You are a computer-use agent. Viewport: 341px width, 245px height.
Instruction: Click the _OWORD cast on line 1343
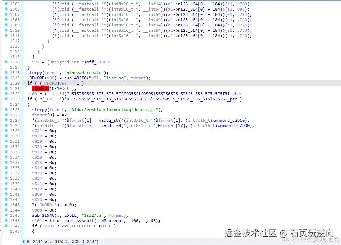point(44,205)
